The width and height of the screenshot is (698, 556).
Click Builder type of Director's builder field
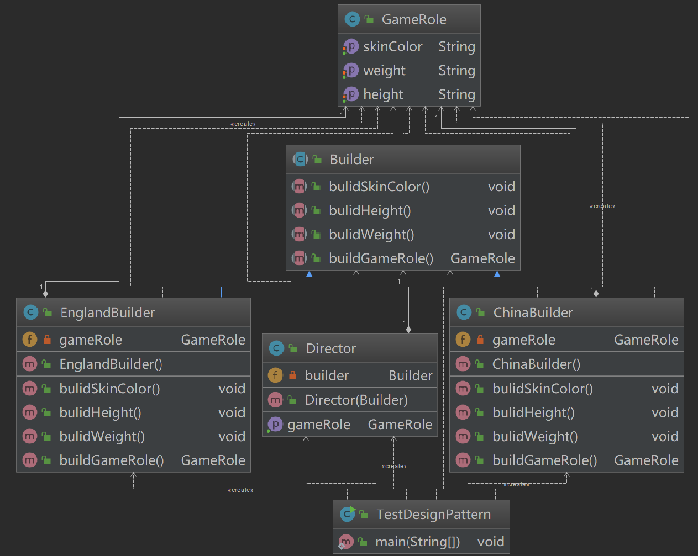pos(411,375)
